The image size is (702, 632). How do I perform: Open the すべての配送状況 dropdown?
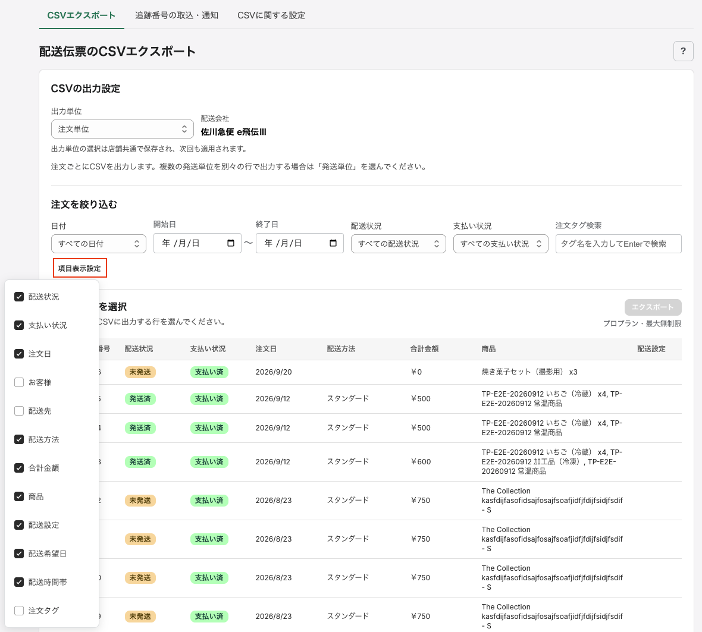[x=398, y=244]
